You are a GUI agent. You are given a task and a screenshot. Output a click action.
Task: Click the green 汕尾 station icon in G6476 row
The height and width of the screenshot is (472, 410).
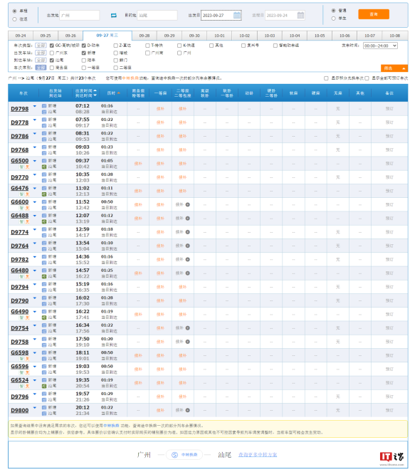click(44, 194)
